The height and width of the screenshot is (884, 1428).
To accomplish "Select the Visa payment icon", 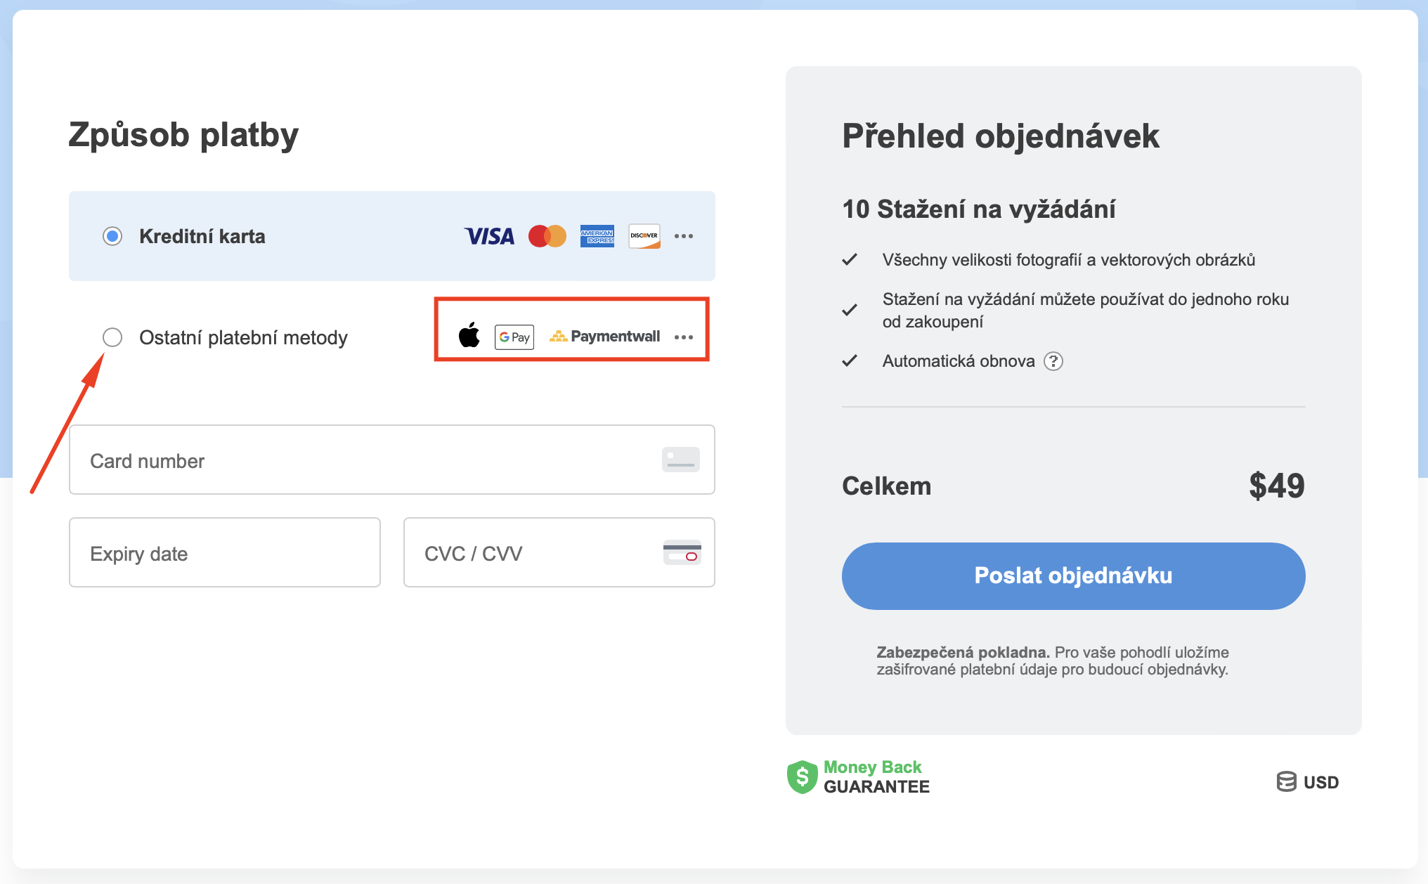I will [489, 236].
